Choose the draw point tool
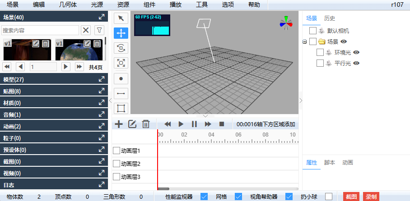This screenshot has height=201, width=410. tap(121, 78)
